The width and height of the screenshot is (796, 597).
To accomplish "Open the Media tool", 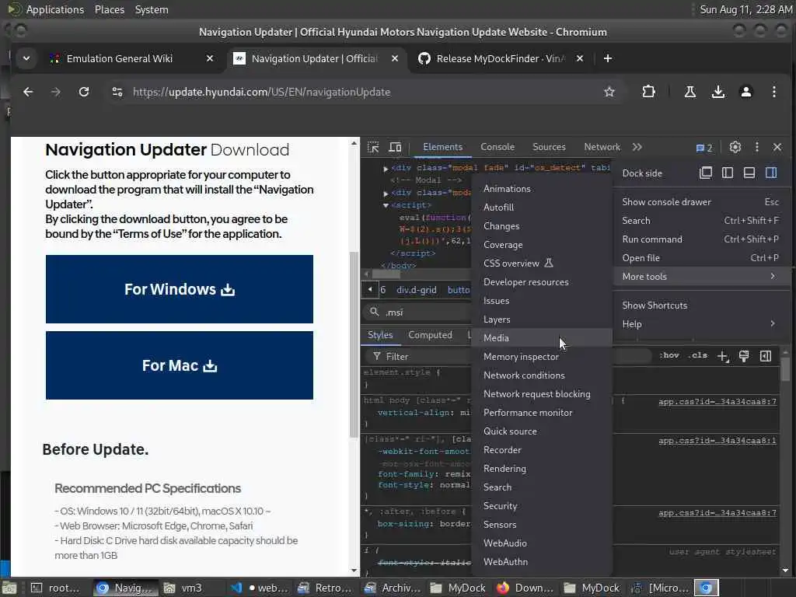I will [x=542, y=338].
